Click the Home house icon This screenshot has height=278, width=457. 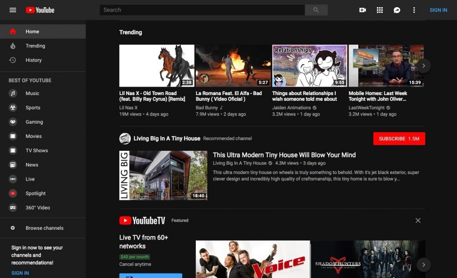coord(13,32)
